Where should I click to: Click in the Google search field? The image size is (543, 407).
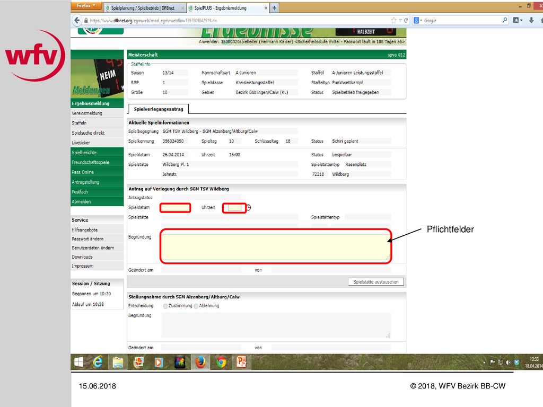coord(462,21)
